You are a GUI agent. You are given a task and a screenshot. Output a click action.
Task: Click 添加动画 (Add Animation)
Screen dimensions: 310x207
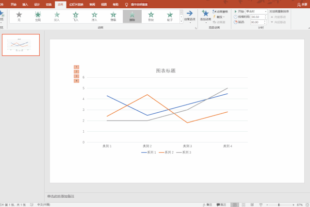click(205, 17)
